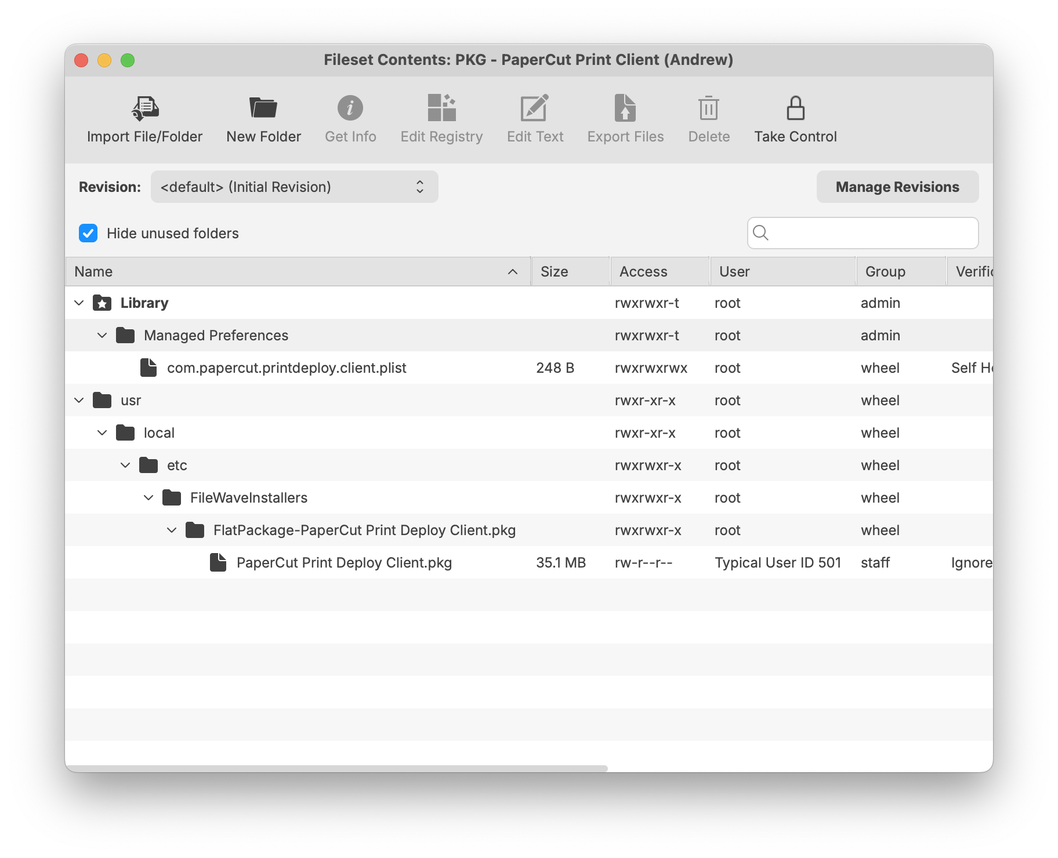Sort by the Name column header
This screenshot has height=858, width=1058.
point(298,271)
